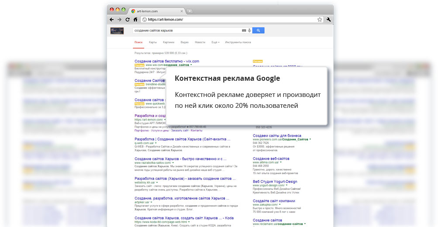Open the browser home page icon
This screenshot has width=438, height=227.
pos(135,20)
